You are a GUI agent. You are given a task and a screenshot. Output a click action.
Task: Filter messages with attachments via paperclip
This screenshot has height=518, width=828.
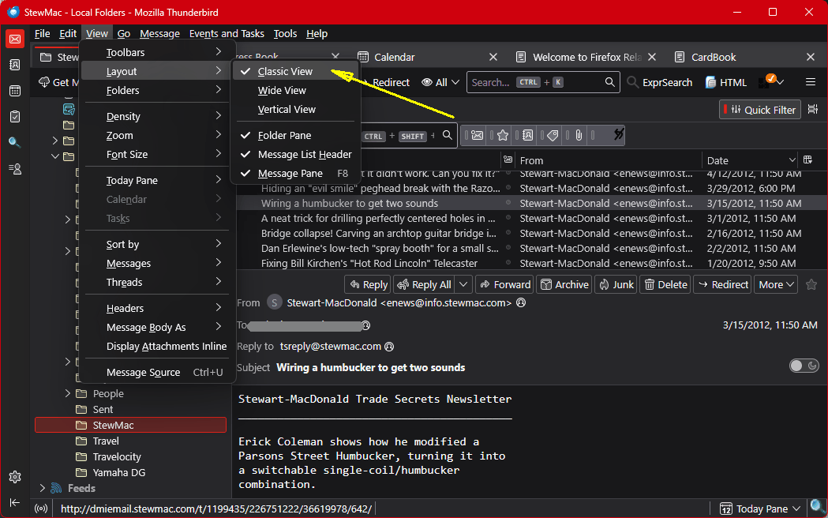point(579,135)
